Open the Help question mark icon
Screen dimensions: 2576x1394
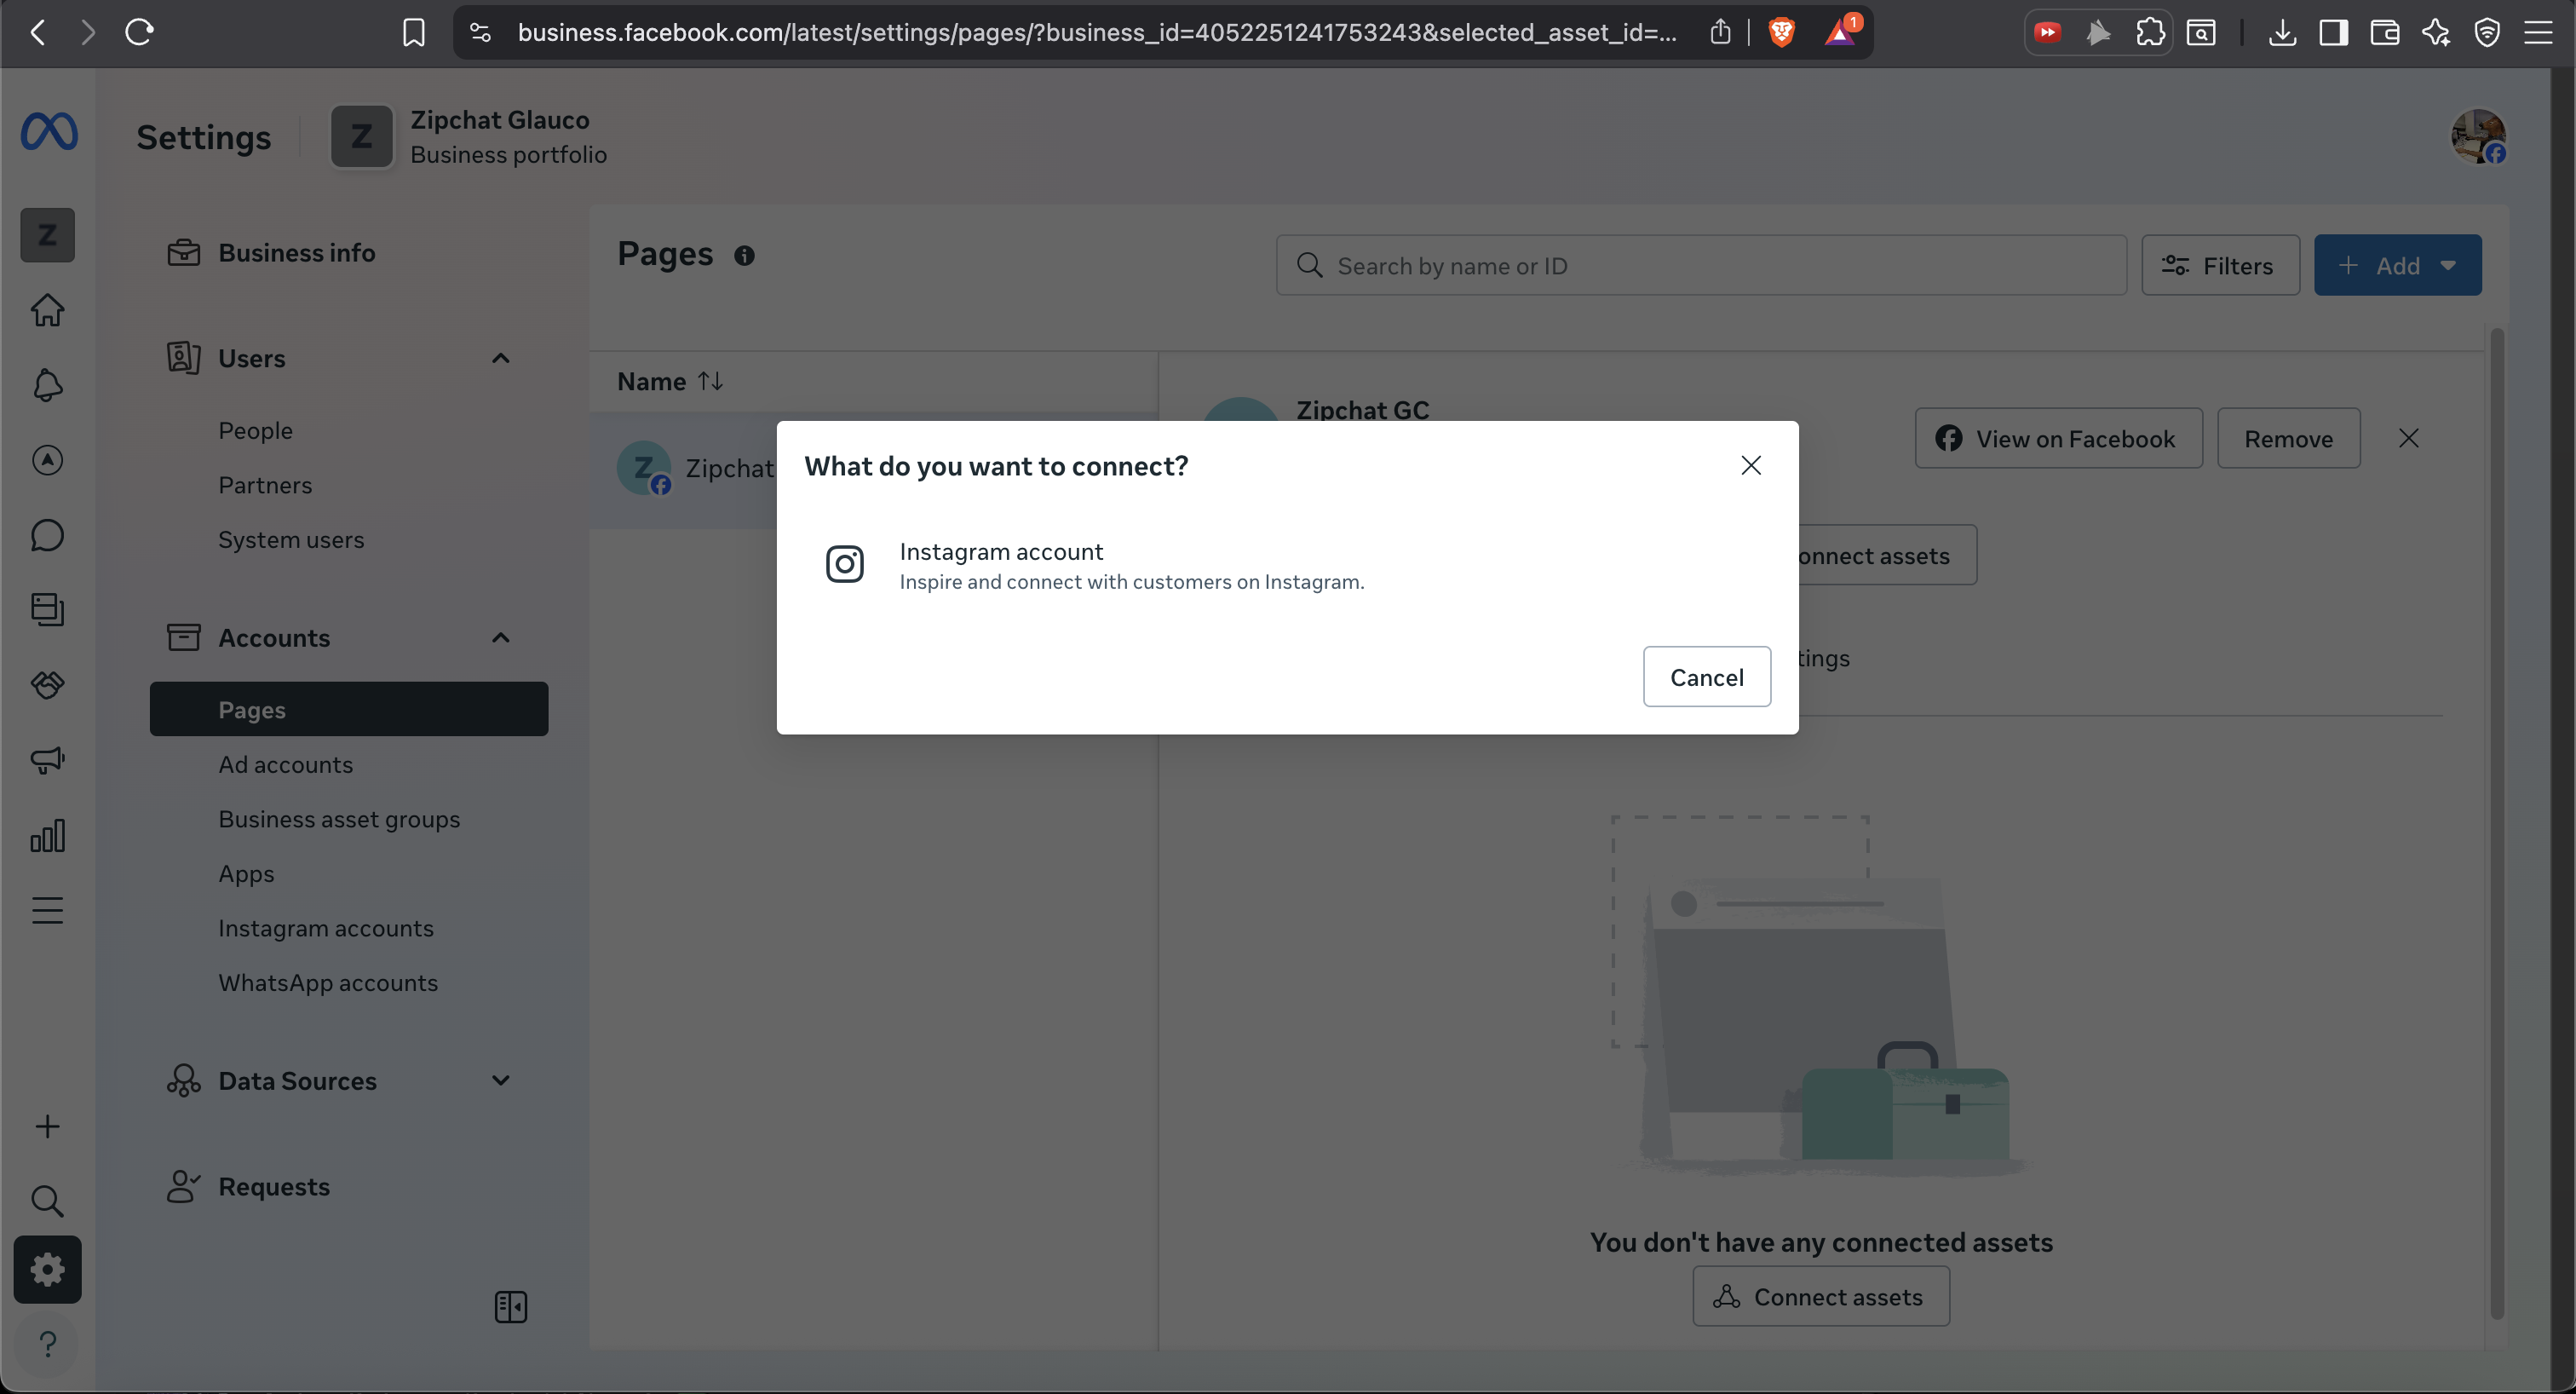click(x=47, y=1344)
